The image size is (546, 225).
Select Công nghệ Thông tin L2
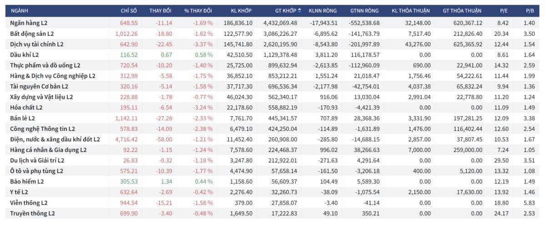43,129
